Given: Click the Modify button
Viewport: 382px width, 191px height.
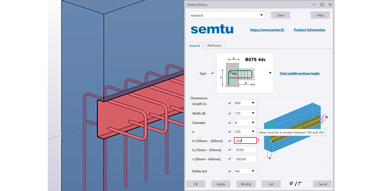Looking at the screenshot, I should coord(246,184).
